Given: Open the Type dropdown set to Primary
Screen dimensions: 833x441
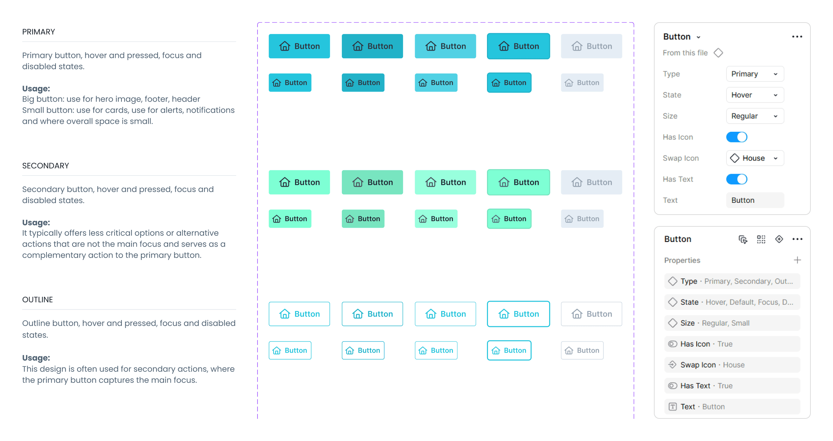Looking at the screenshot, I should coord(755,74).
